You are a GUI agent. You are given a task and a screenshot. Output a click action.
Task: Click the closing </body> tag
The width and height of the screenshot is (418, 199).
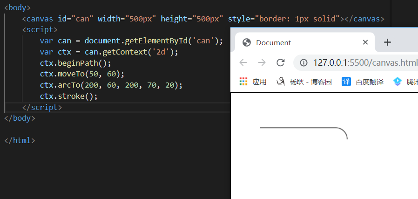pos(20,118)
